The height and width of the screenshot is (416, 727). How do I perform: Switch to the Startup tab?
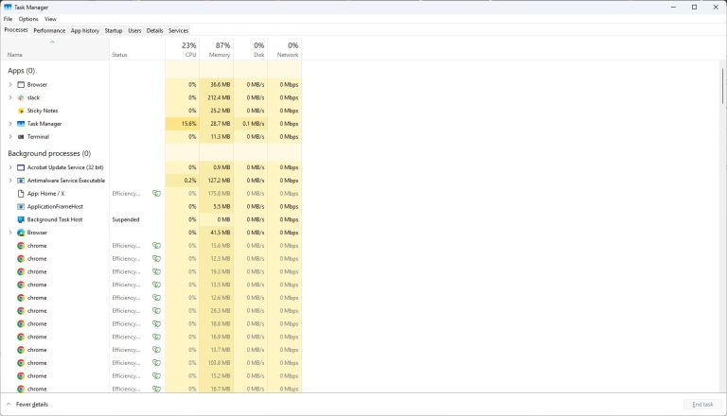114,30
